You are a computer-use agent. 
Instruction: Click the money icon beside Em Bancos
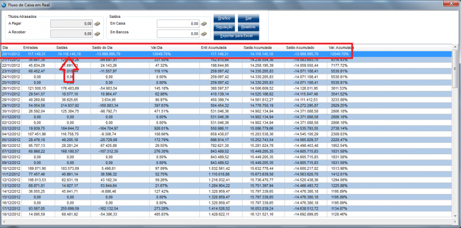204,34
